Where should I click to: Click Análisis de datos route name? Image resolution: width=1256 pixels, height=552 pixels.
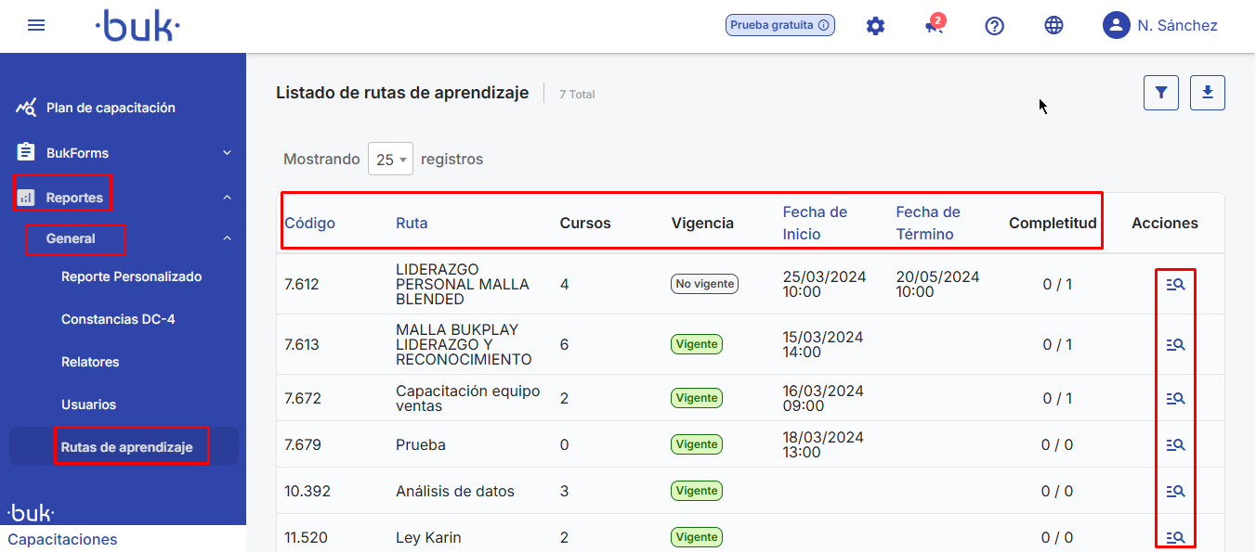[x=455, y=491]
